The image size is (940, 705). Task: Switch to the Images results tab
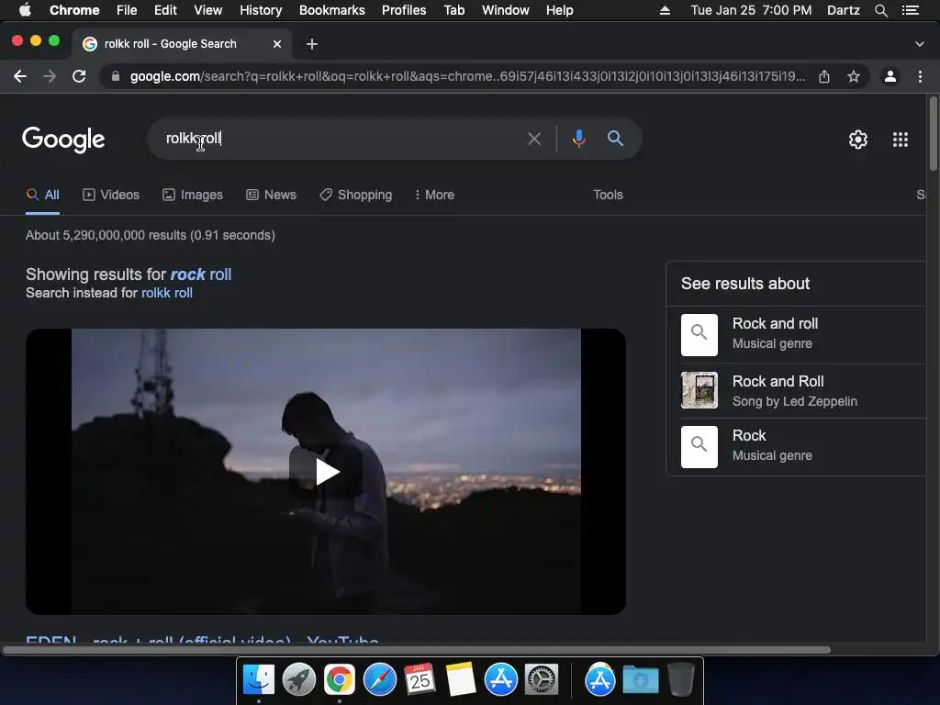(193, 195)
